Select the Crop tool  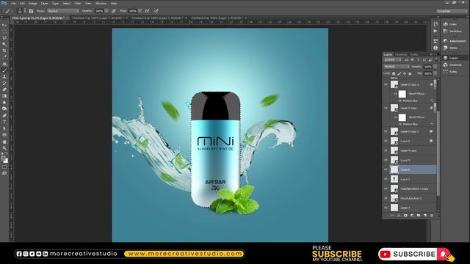[4, 51]
